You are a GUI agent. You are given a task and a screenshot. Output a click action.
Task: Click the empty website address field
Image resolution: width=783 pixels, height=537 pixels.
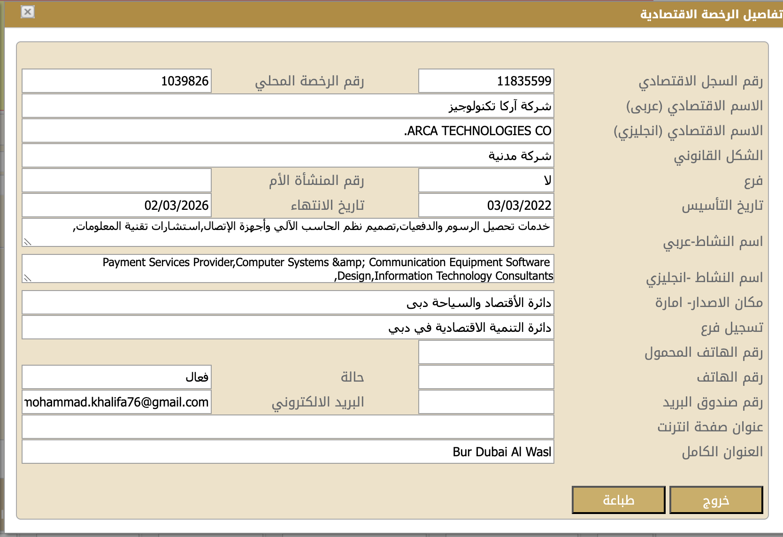(288, 427)
